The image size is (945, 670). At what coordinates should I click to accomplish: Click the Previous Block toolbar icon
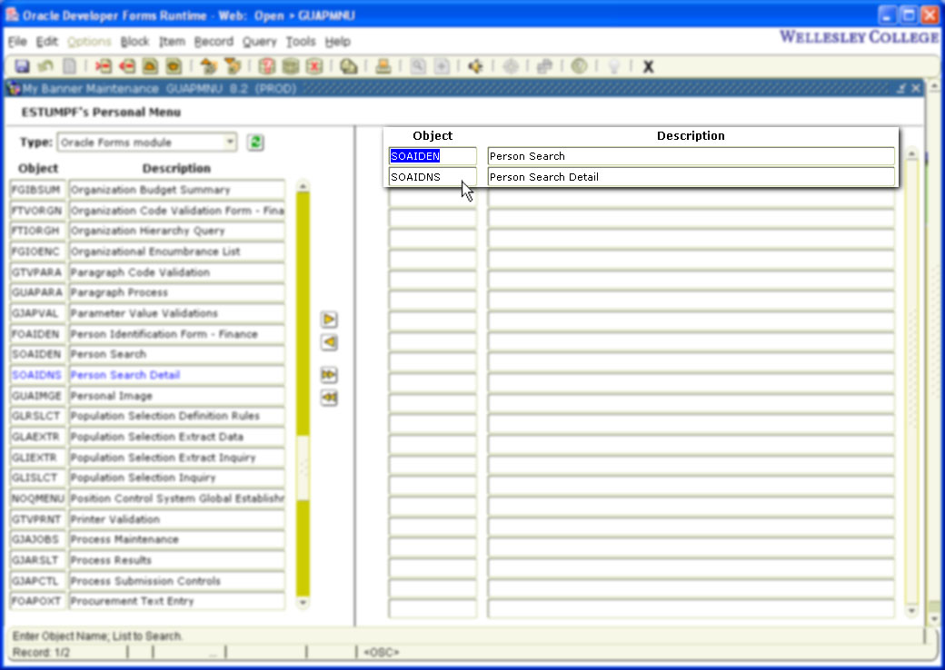[208, 66]
